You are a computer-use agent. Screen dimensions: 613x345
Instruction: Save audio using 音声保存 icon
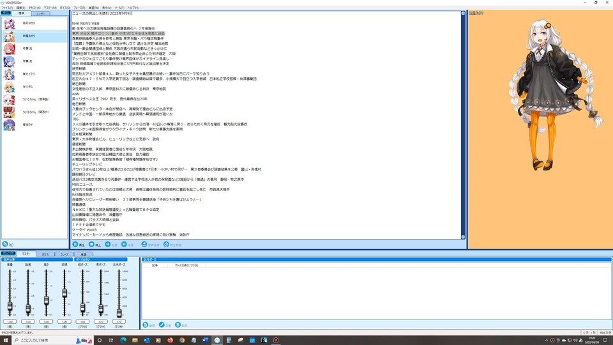[x=144, y=245]
